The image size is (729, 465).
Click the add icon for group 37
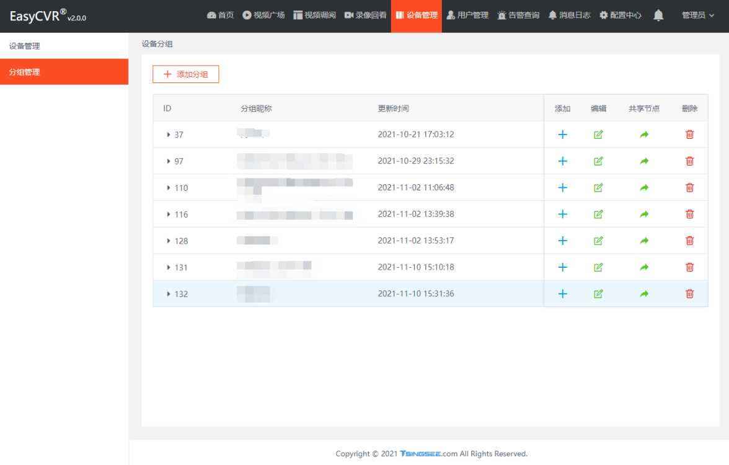point(563,135)
